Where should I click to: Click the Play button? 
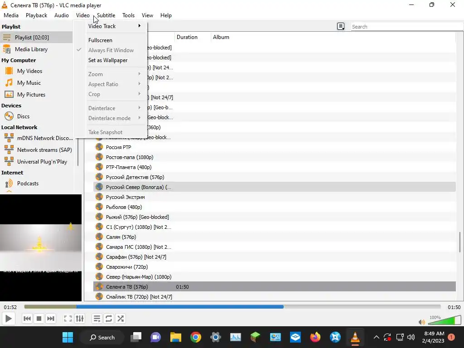8,319
